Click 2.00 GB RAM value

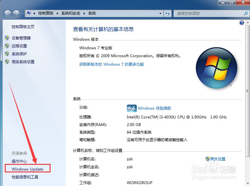click(134, 125)
